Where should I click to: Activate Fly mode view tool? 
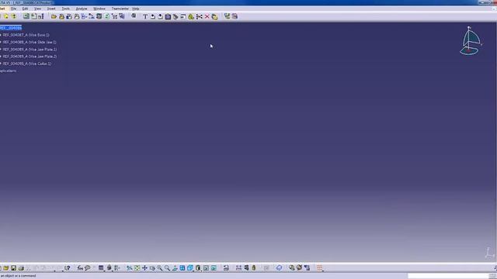(130, 268)
